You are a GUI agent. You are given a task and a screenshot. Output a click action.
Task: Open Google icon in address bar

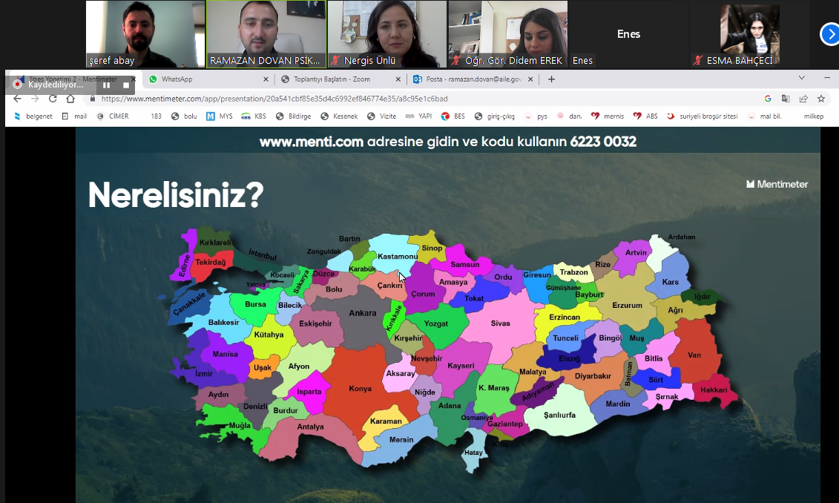(768, 99)
